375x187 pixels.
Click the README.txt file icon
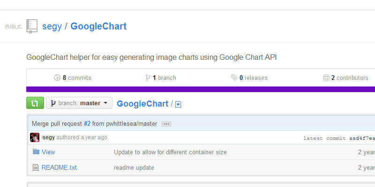point(36,167)
